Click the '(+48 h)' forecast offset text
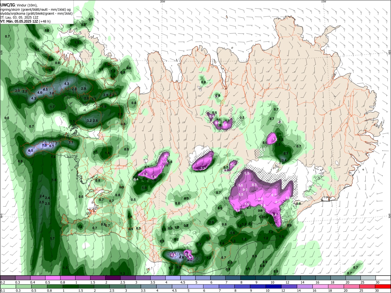Image resolution: width=391 pixels, height=293 pixels. click(x=45, y=21)
